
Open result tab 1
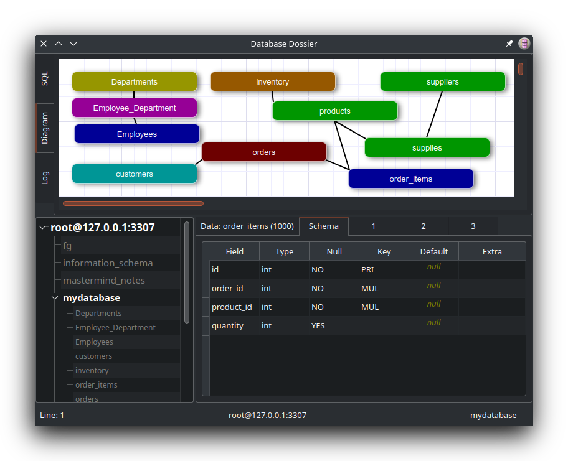pos(374,226)
